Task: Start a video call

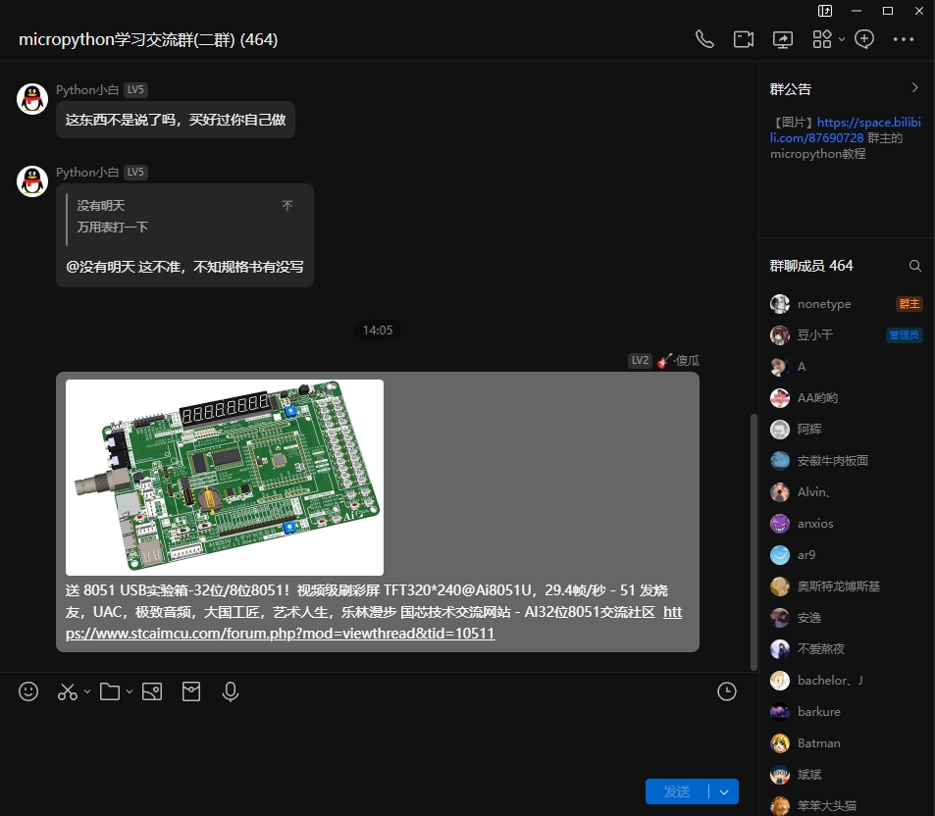Action: (x=744, y=39)
